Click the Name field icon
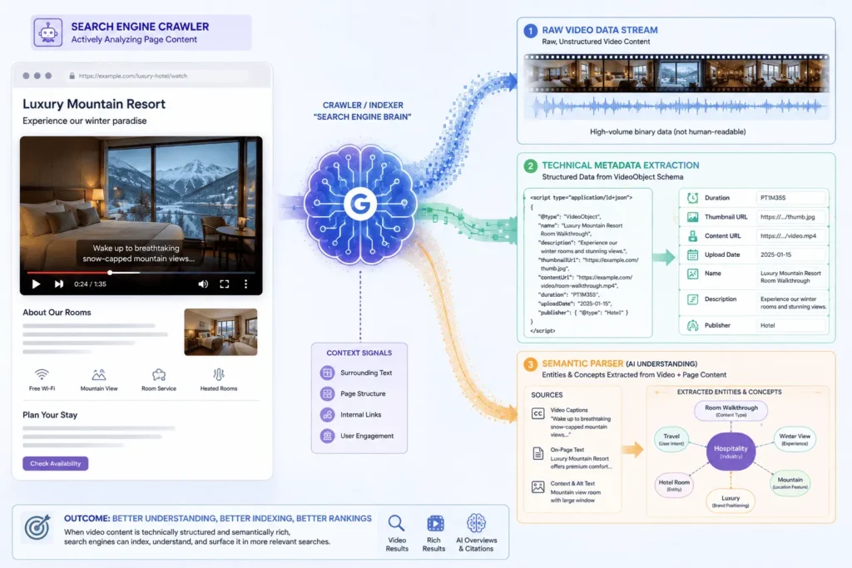Viewport: 852px width, 568px height. click(692, 274)
